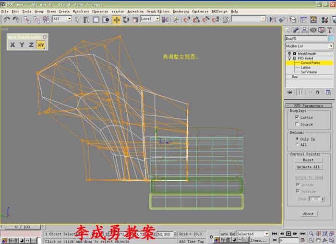Click the Redo arrow in the main toolbar

16,20
